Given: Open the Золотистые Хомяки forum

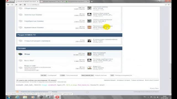Looking at the screenshot, I should coord(33,15).
